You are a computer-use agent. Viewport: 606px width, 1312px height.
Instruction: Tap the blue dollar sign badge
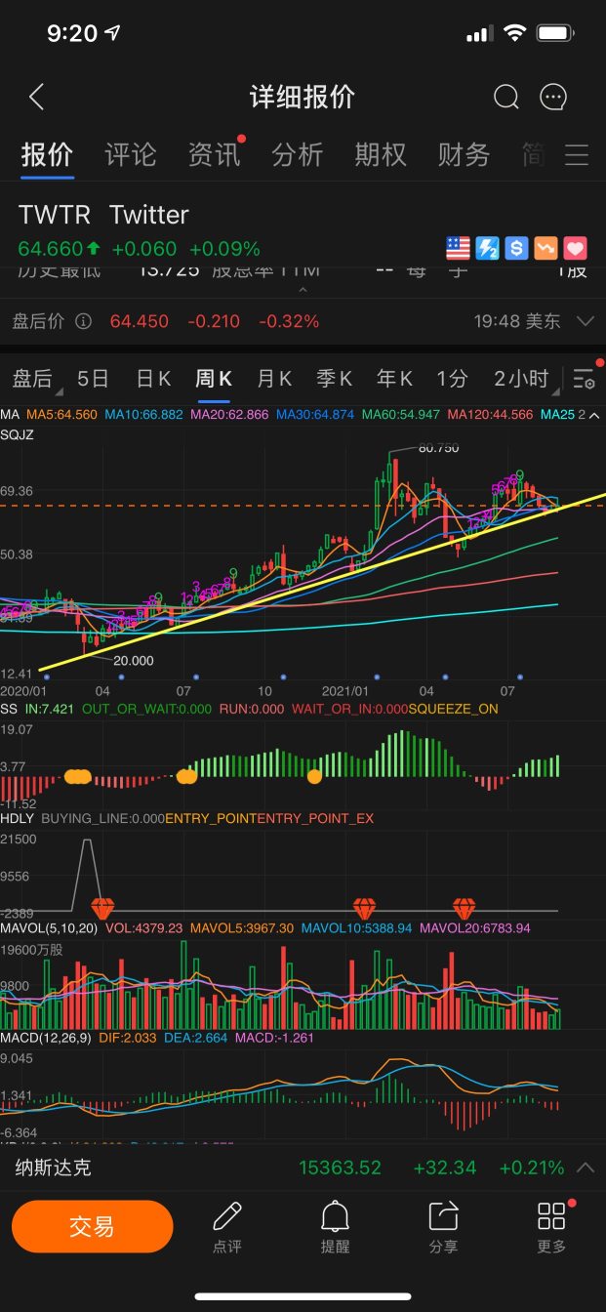[x=516, y=248]
